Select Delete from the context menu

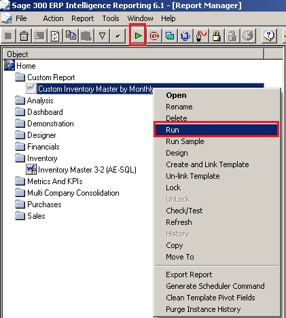[216, 118]
